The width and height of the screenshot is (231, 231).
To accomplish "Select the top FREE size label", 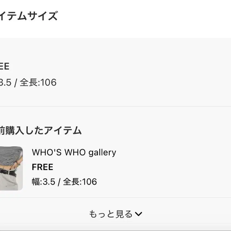I will [x=5, y=66].
